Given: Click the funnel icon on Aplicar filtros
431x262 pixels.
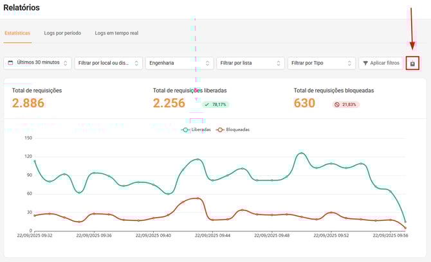Looking at the screenshot, I should [x=365, y=63].
